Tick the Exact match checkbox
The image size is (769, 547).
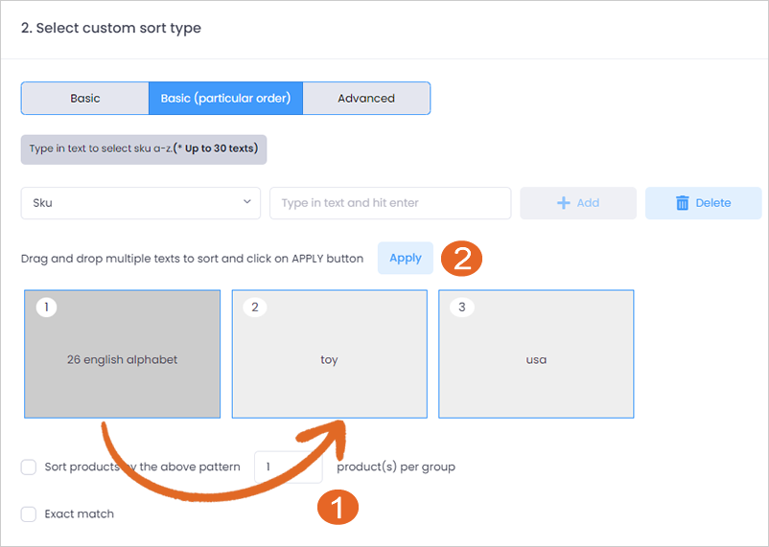pyautogui.click(x=29, y=514)
